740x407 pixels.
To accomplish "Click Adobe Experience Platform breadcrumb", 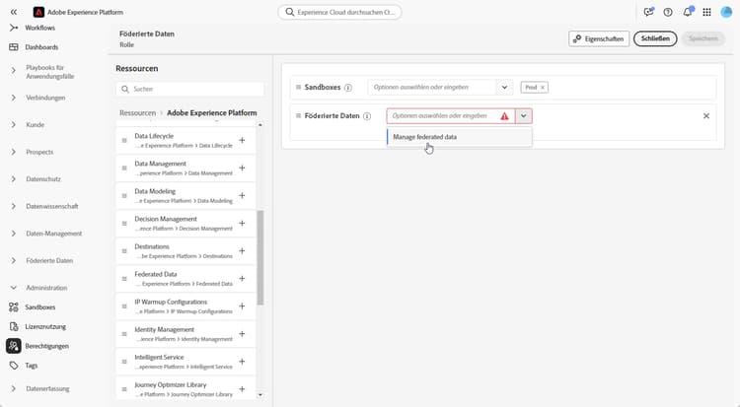I will coord(212,112).
